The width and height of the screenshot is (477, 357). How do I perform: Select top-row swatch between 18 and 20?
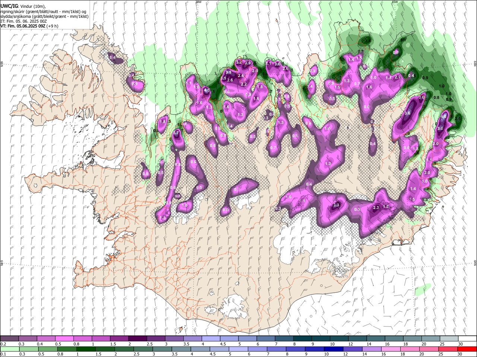[412, 338]
